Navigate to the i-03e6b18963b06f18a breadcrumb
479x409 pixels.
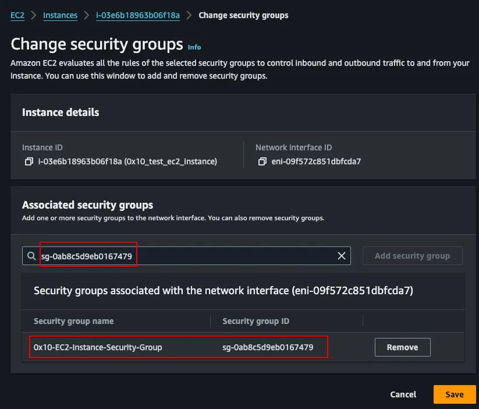pyautogui.click(x=136, y=15)
